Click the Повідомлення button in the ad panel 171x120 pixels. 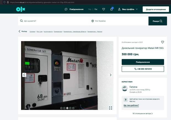[143, 62]
